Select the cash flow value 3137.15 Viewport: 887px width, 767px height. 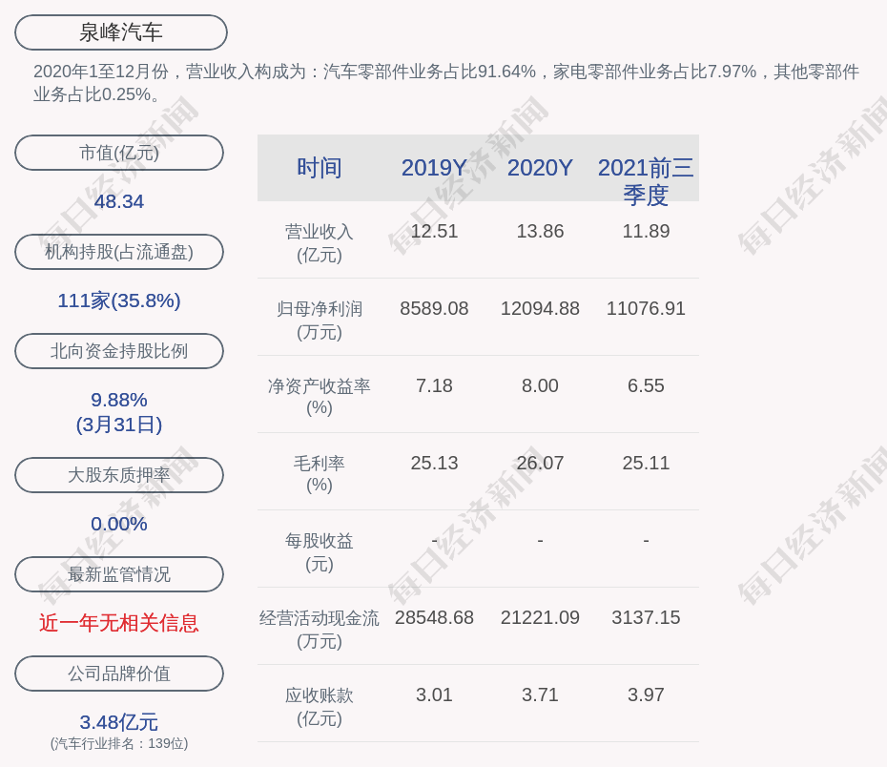(646, 617)
